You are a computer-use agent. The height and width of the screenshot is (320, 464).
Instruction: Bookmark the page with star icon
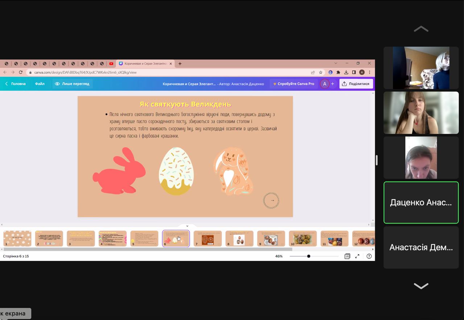coord(320,72)
